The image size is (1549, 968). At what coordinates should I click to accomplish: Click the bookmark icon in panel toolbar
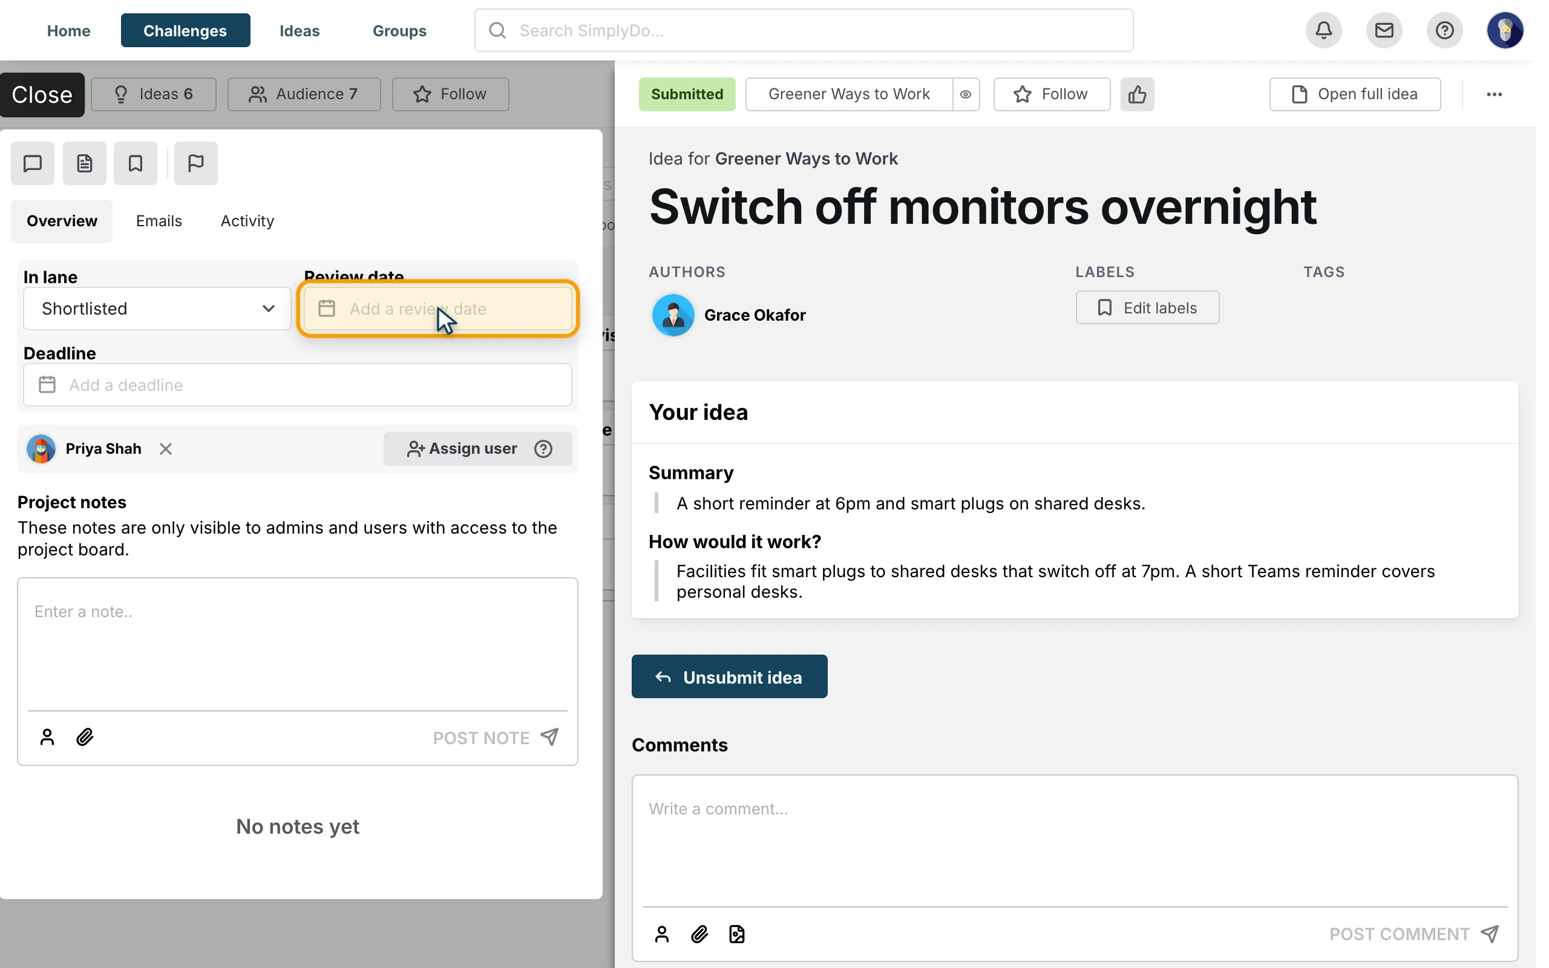coord(136,163)
